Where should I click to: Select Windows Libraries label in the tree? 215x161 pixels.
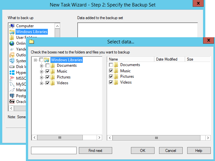[67, 60]
